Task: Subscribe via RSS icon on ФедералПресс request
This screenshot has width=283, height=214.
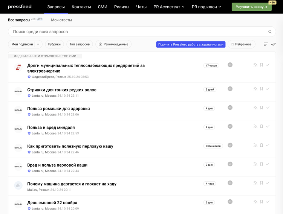Action: [255, 65]
